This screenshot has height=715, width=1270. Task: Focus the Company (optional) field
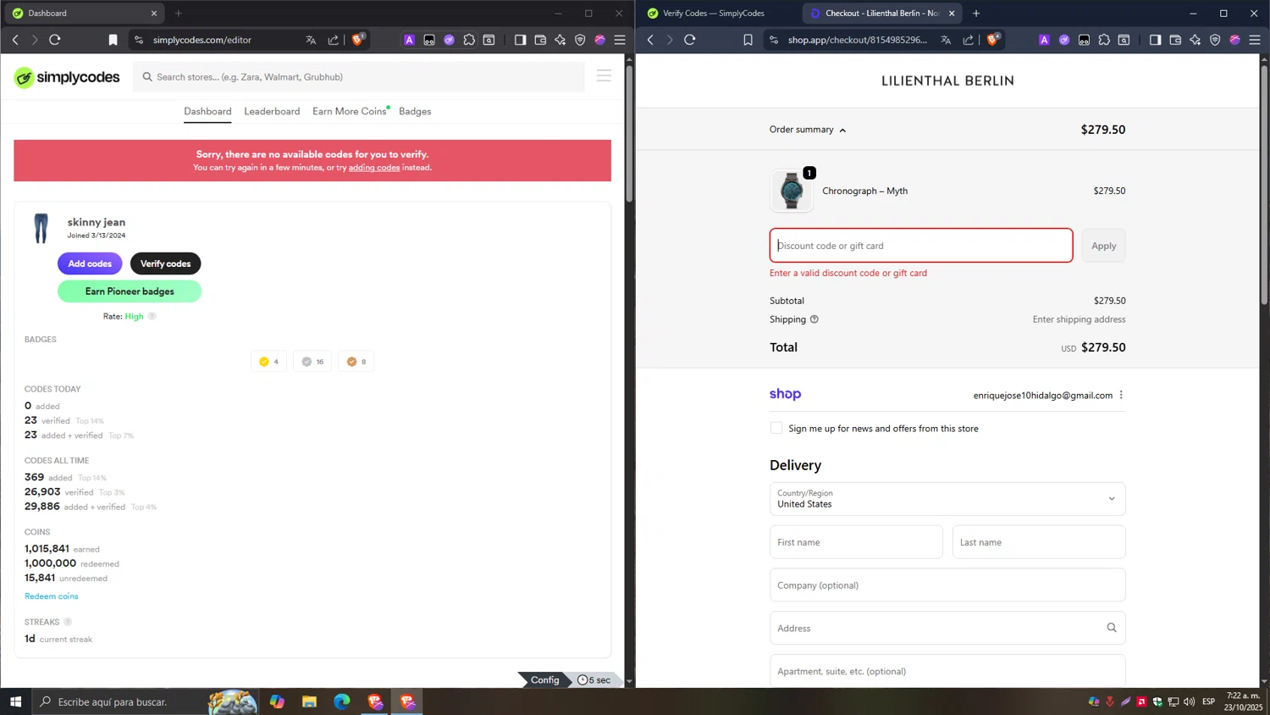947,585
